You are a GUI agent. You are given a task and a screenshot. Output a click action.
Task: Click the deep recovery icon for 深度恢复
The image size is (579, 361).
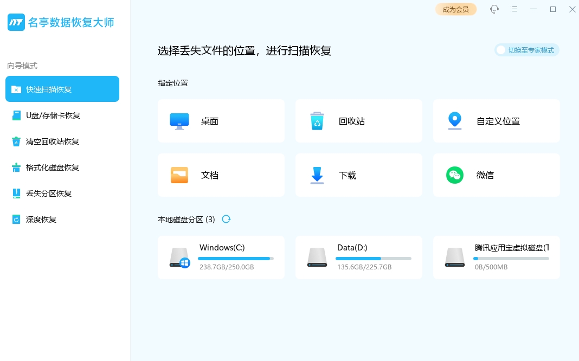(16, 220)
